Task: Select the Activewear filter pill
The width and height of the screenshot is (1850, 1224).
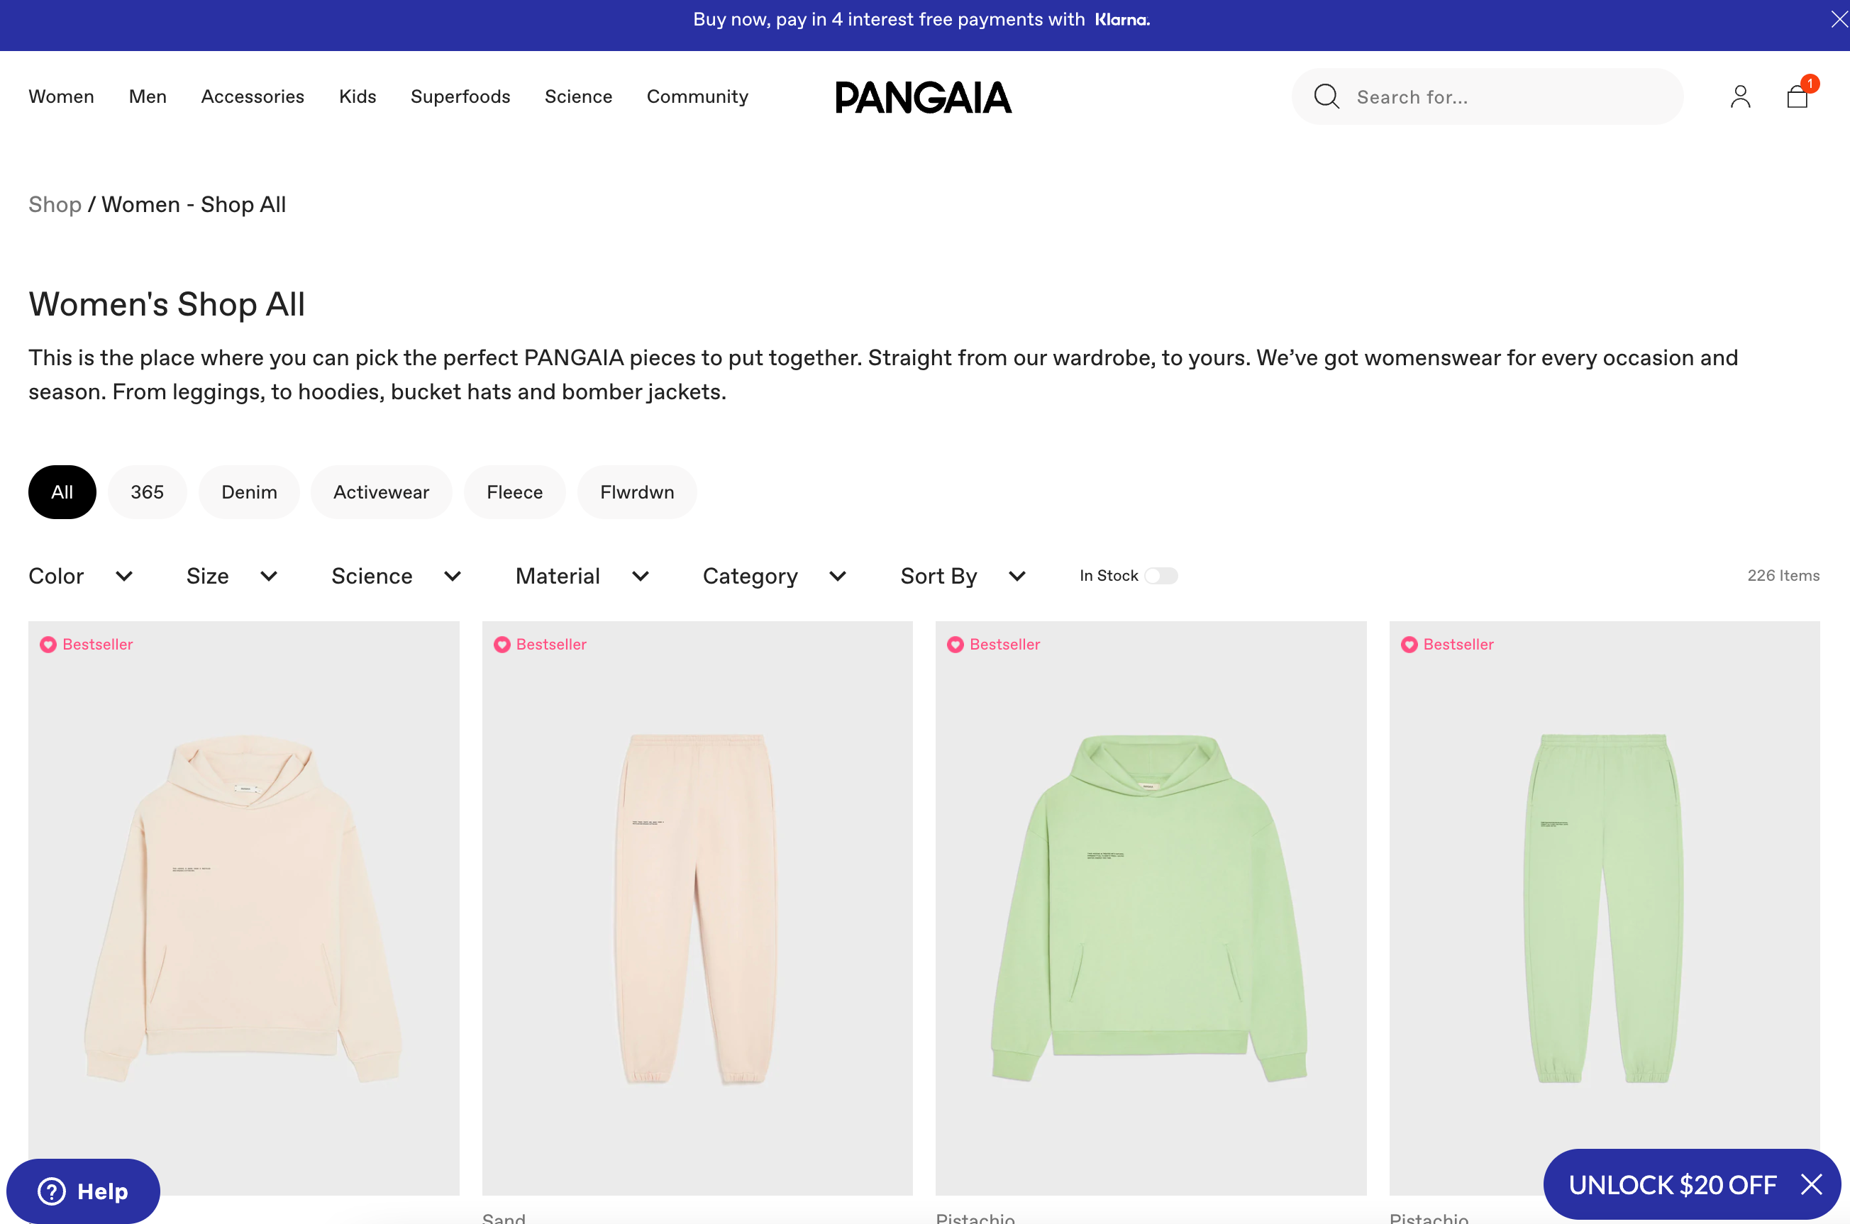Action: (x=381, y=491)
